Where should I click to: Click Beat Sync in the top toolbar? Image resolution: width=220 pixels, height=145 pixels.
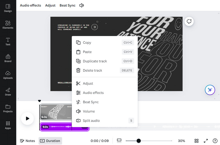coord(67,6)
